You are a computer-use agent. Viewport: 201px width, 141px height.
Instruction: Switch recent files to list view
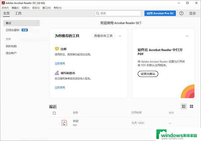pyautogui.click(x=184, y=106)
